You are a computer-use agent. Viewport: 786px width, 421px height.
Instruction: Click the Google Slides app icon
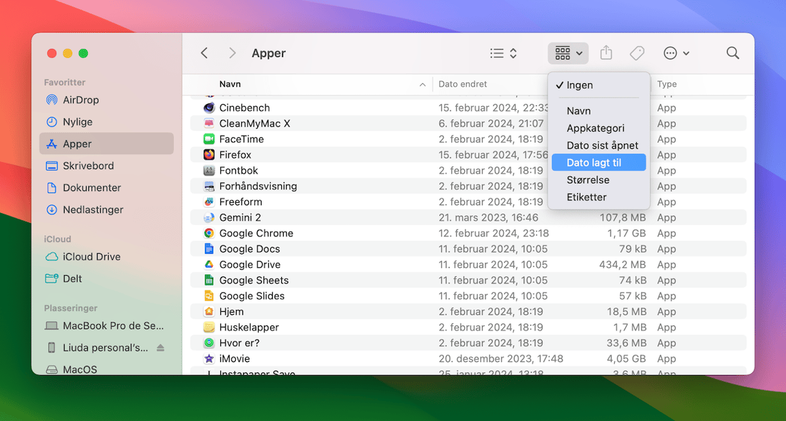[209, 296]
